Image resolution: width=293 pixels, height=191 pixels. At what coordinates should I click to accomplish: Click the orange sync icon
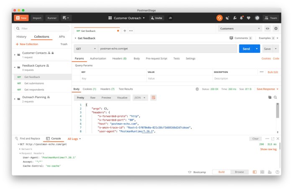[219, 18]
